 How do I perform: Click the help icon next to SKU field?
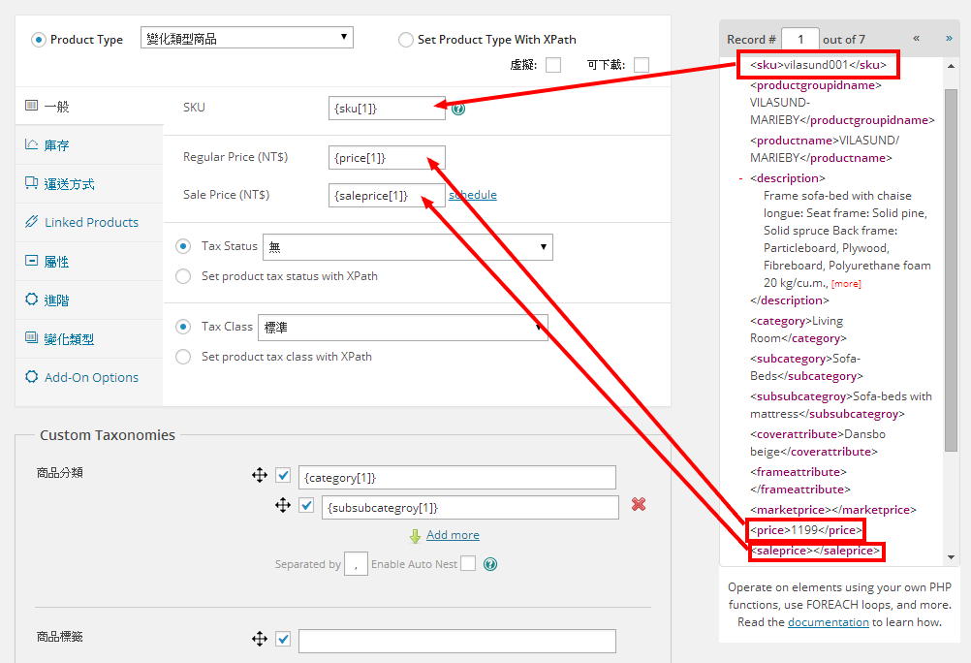click(x=458, y=109)
